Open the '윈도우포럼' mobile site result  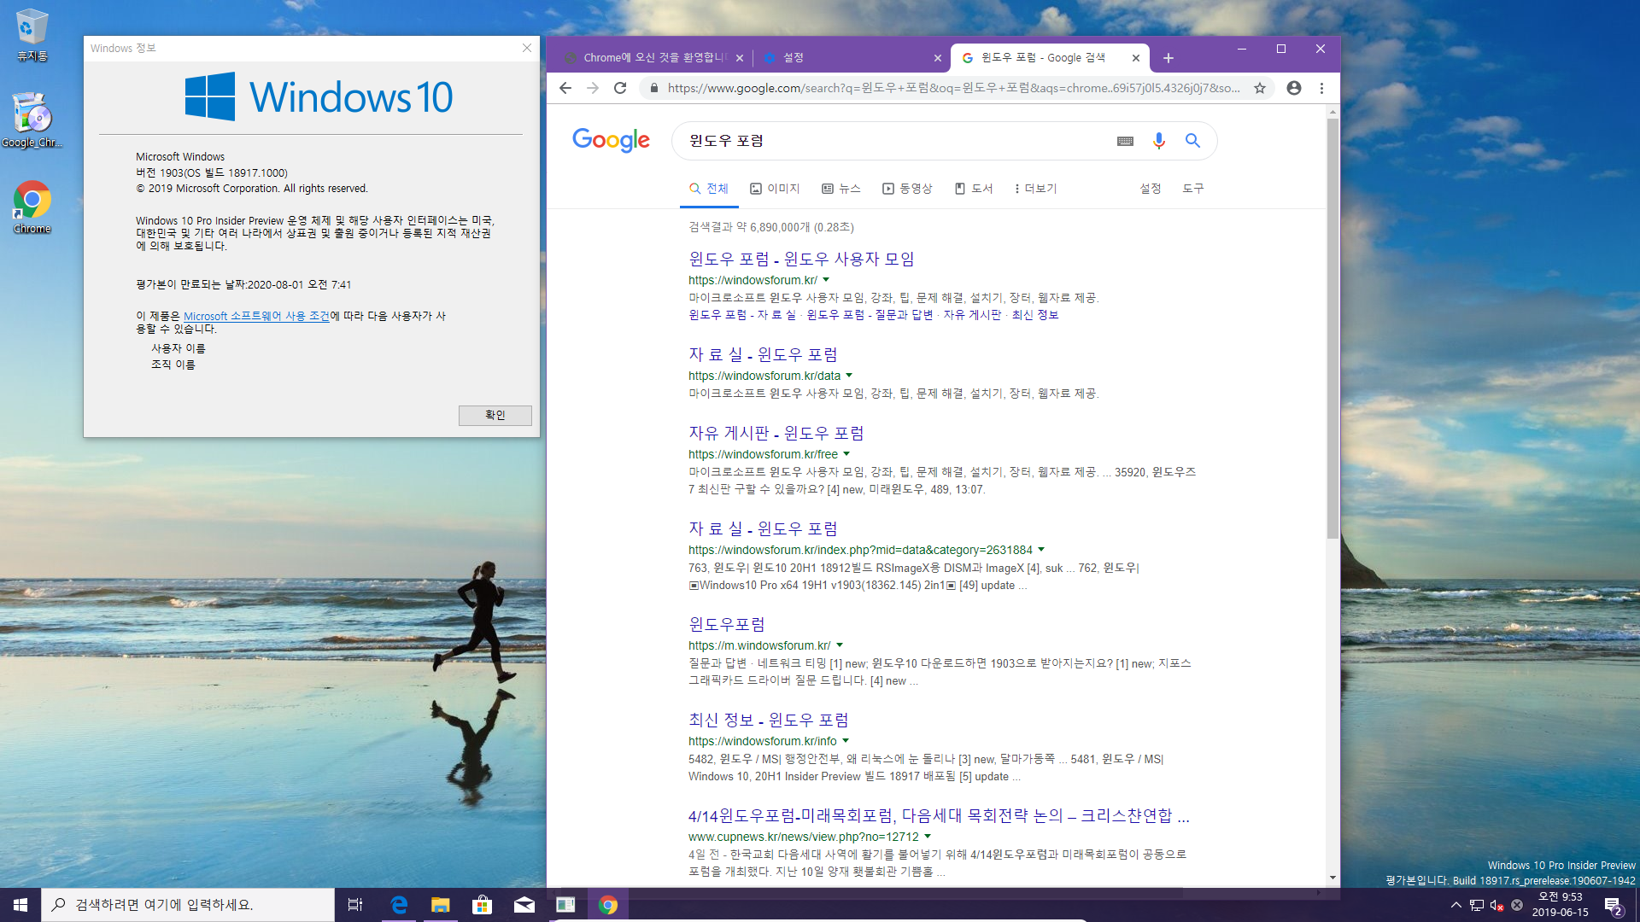(727, 624)
